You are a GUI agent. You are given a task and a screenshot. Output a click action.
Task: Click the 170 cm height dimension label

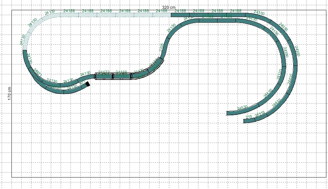tap(9, 93)
